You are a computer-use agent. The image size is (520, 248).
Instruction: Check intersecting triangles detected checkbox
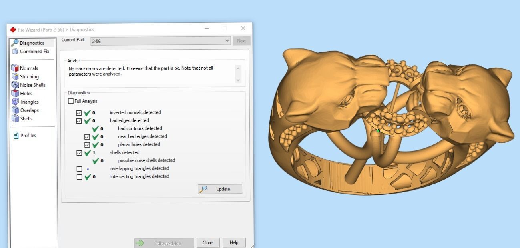click(79, 176)
